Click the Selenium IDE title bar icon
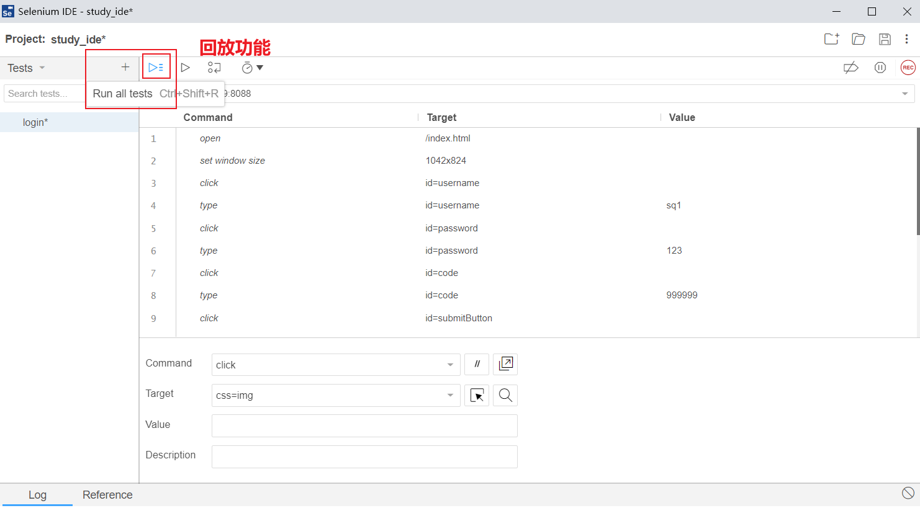Viewport: 920px width, 521px height. point(7,11)
